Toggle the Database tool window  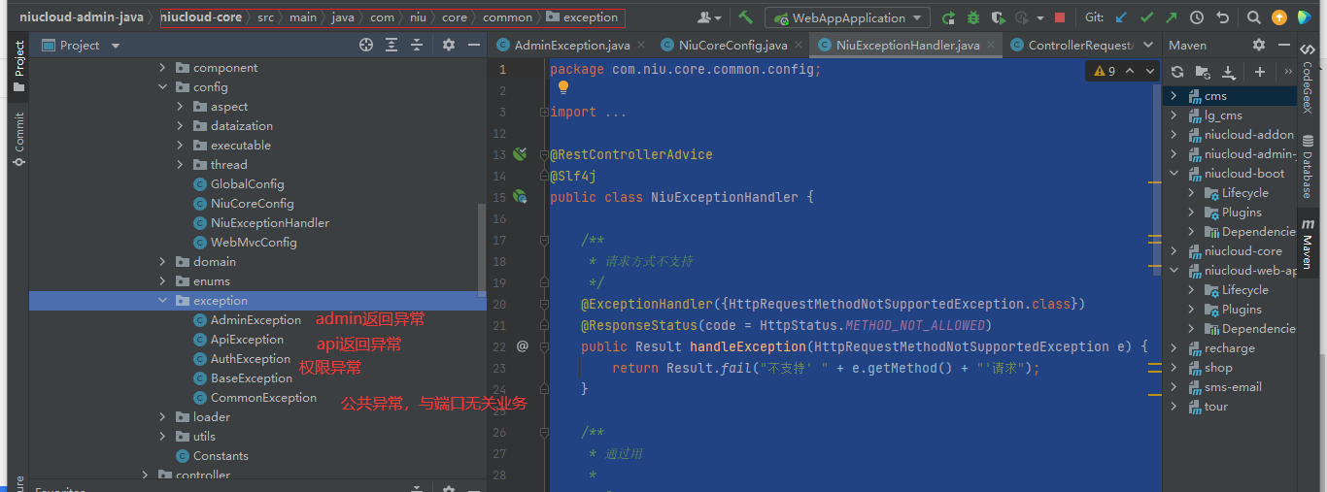1308,174
